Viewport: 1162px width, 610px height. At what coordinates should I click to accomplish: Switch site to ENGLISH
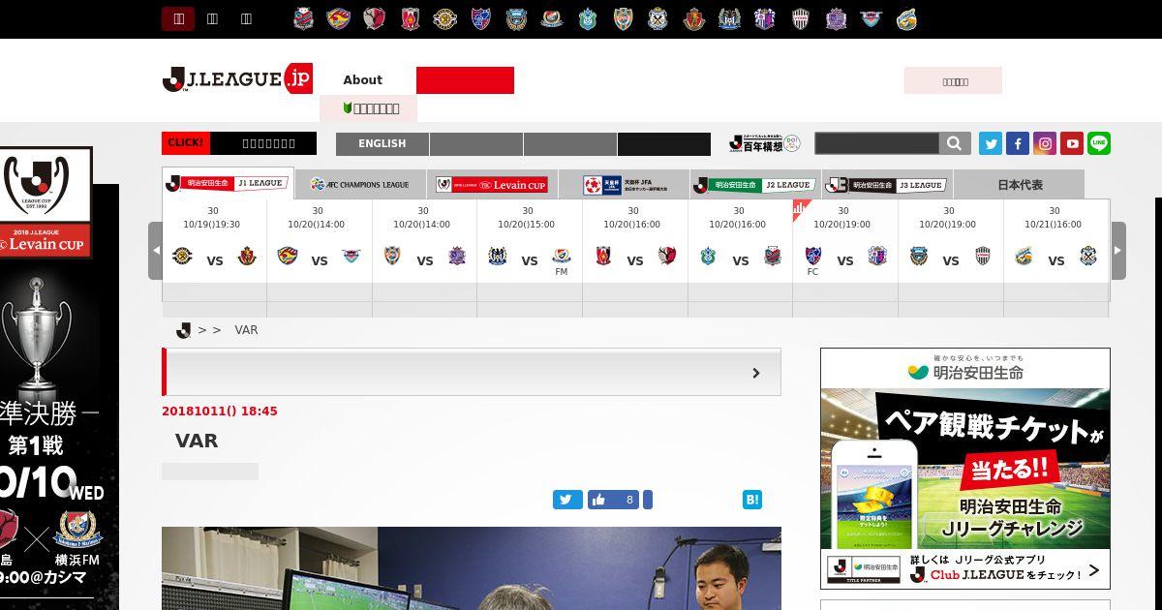pos(382,143)
